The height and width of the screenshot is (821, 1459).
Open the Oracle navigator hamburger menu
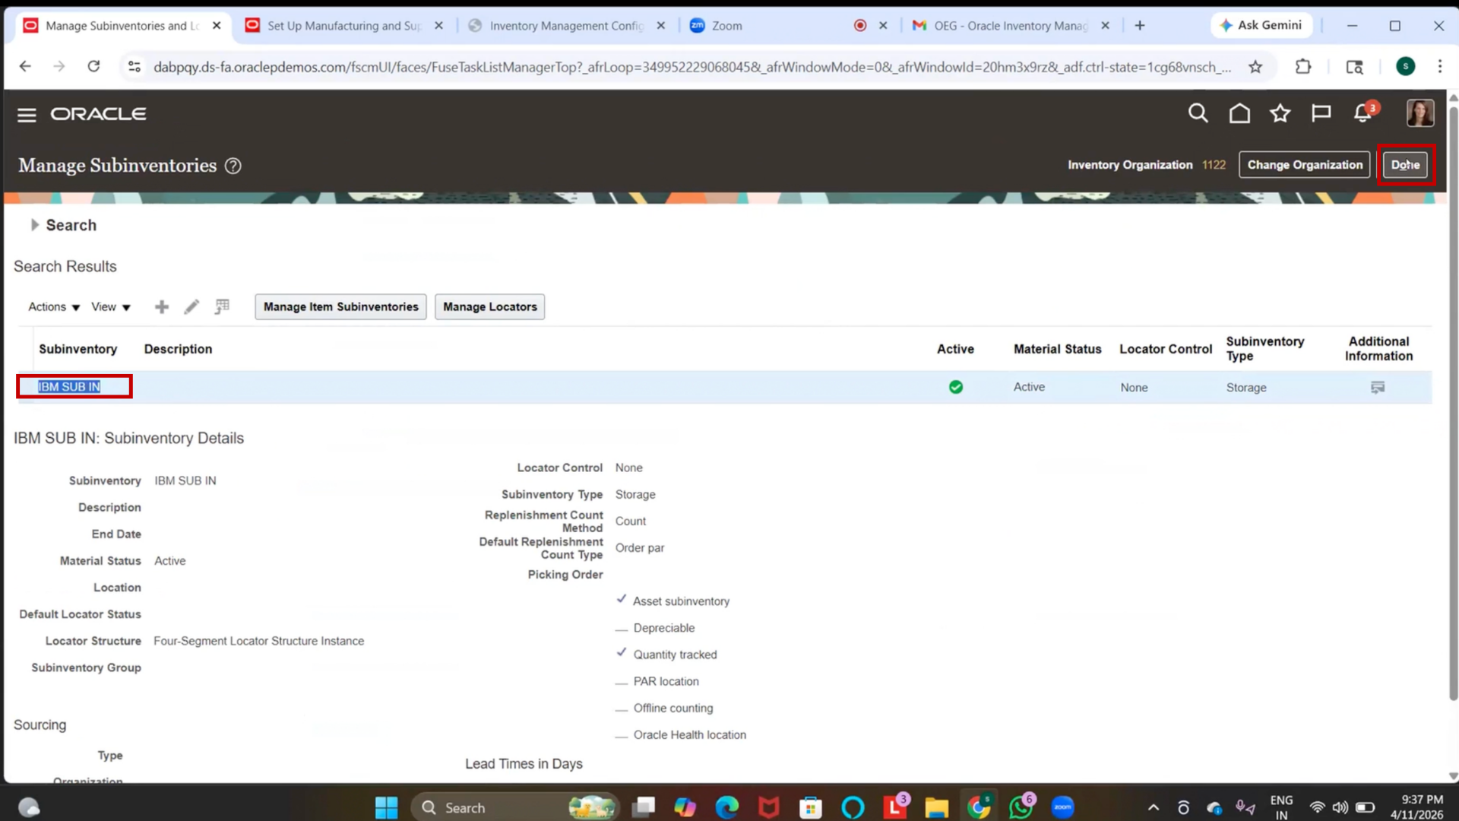tap(27, 115)
